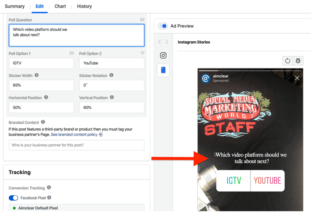Select the Edit tab
311x220 pixels.
[40, 6]
